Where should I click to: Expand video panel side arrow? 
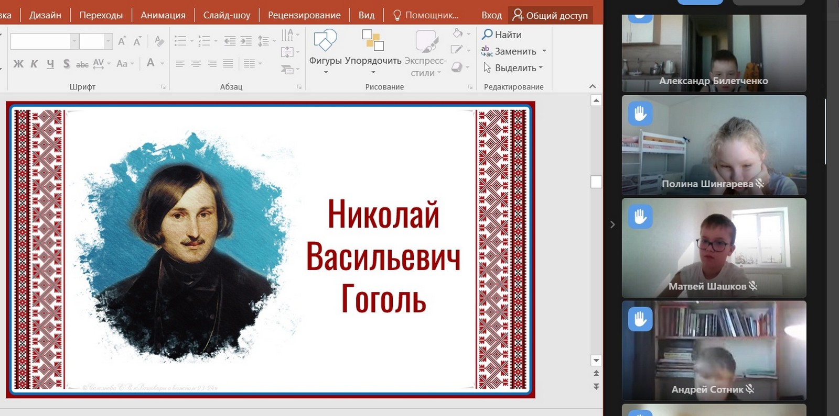pyautogui.click(x=612, y=224)
